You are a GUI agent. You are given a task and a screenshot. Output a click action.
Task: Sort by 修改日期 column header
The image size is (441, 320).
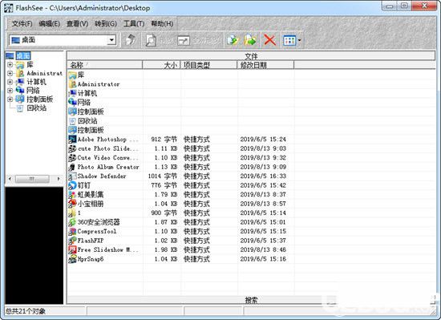(x=265, y=65)
